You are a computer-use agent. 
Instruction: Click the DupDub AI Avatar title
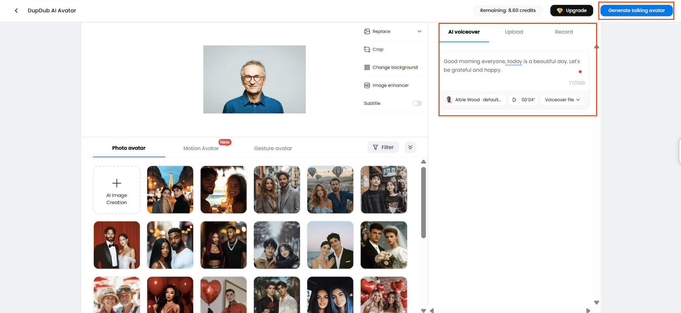click(x=52, y=11)
